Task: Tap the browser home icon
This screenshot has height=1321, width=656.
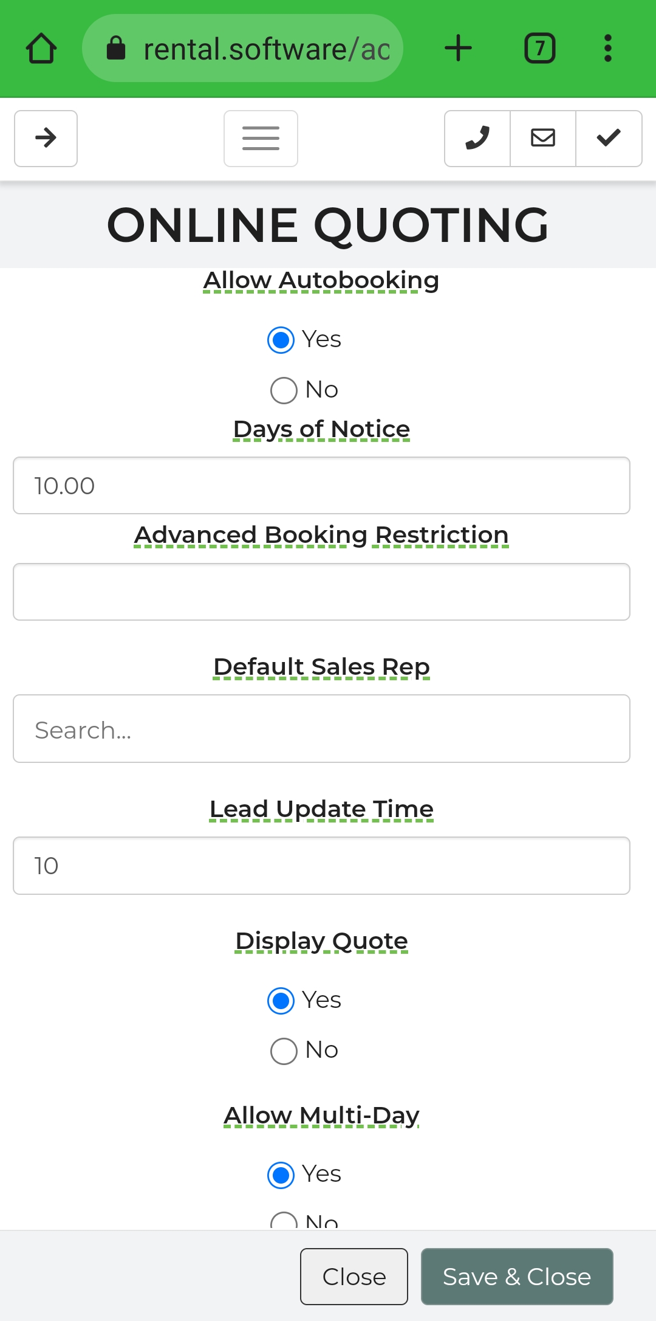Action: point(41,49)
